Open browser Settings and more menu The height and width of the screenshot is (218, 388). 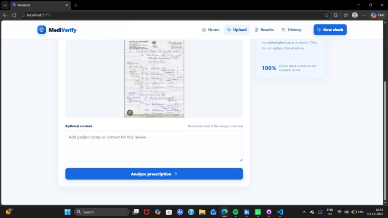pyautogui.click(x=364, y=15)
